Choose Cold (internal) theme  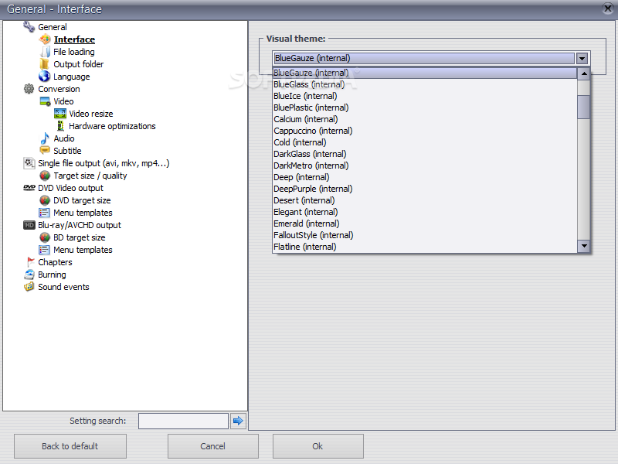[425, 142]
